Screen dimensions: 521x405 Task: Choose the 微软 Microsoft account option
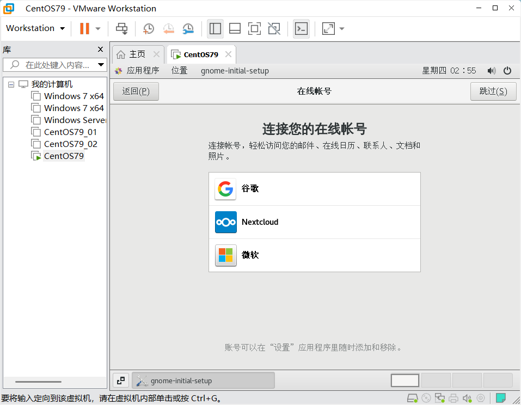[x=314, y=255]
